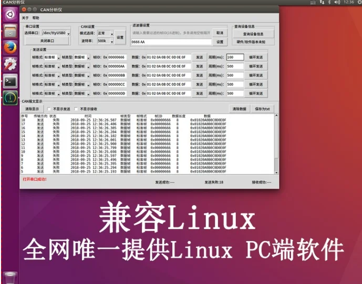Click the 清除显示 button
The height and width of the screenshot is (284, 362).
(32, 109)
